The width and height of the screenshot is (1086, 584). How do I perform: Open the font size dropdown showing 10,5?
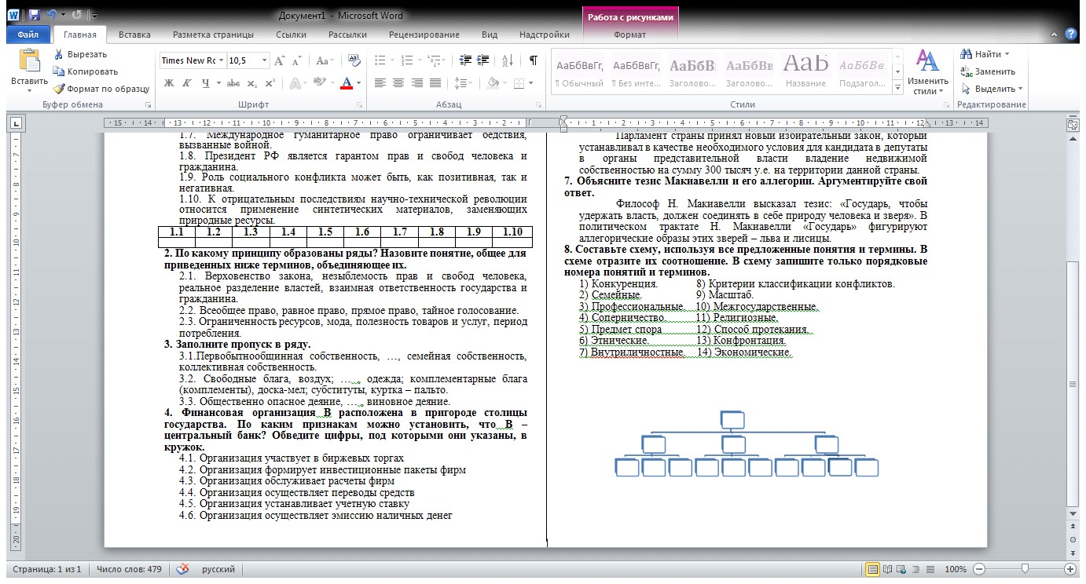[x=264, y=60]
